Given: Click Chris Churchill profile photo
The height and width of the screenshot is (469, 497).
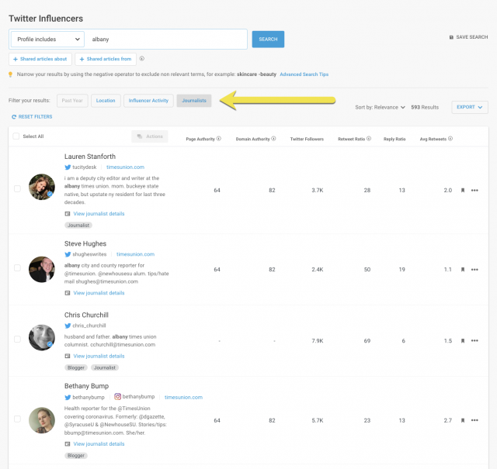Looking at the screenshot, I should (x=42, y=337).
